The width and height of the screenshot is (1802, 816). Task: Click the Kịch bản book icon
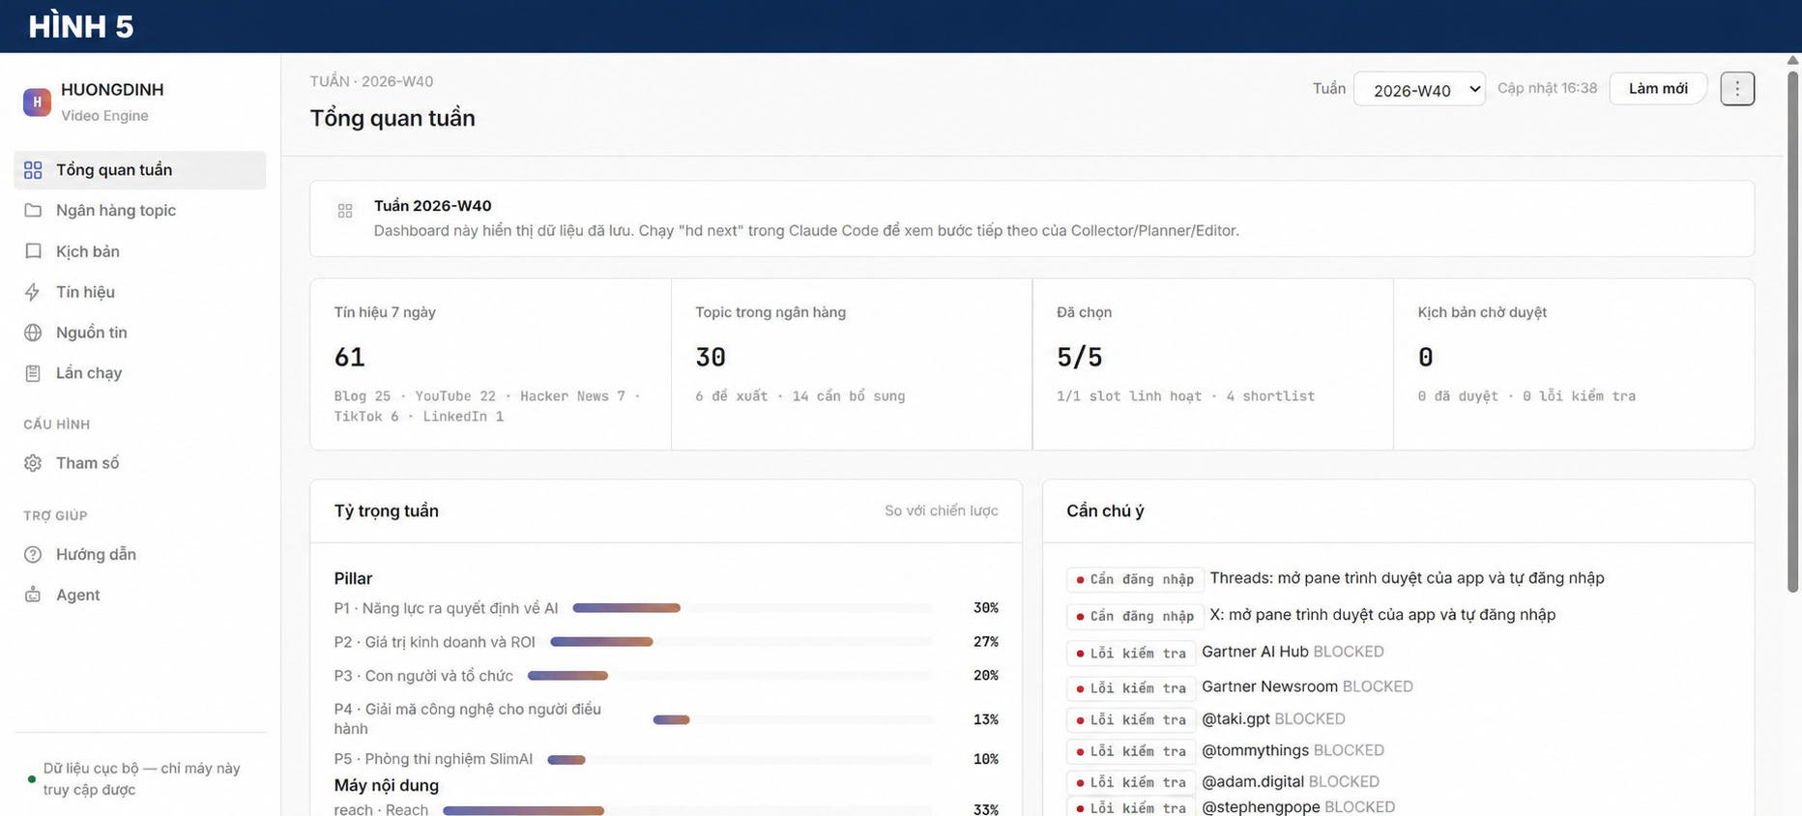point(33,251)
